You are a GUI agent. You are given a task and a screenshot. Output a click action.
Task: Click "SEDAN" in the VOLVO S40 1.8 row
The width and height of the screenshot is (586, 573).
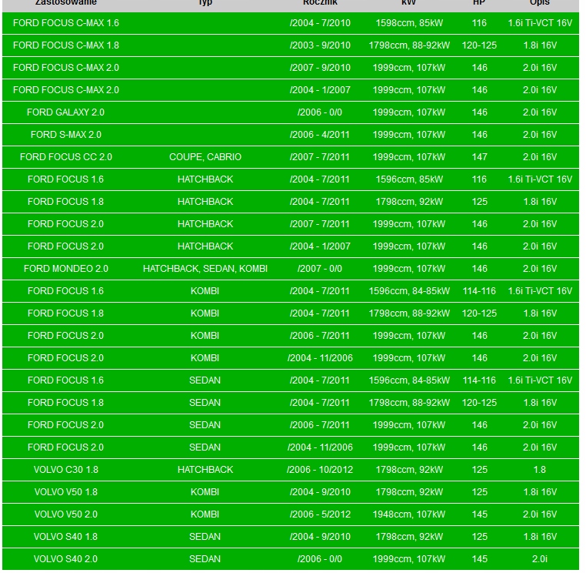(205, 537)
